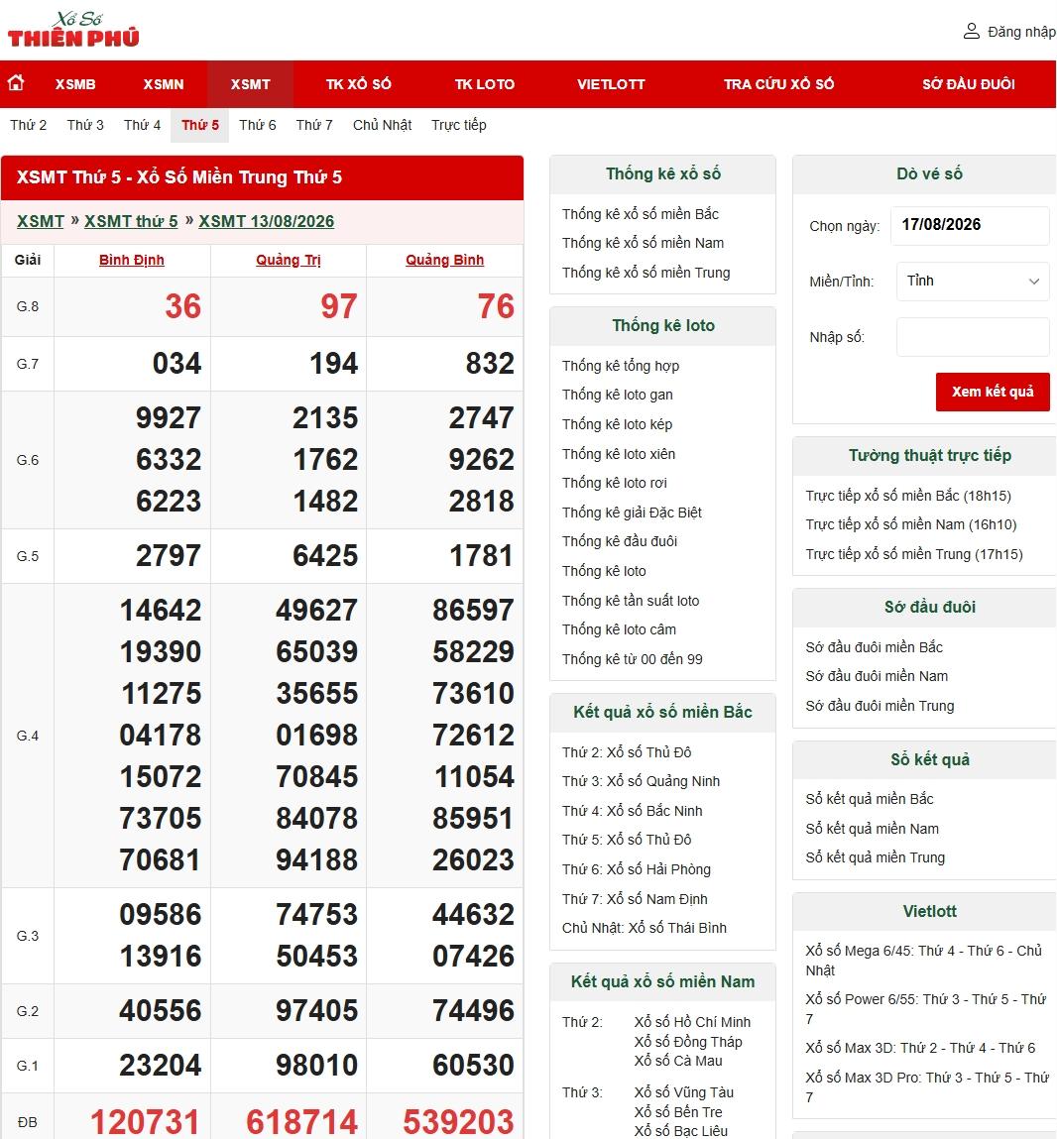Open Thống kê giải Đặc Biệt link
The height and width of the screenshot is (1139, 1057).
[632, 513]
